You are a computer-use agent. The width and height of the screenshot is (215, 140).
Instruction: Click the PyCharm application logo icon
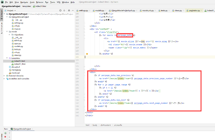(x=2, y=2)
